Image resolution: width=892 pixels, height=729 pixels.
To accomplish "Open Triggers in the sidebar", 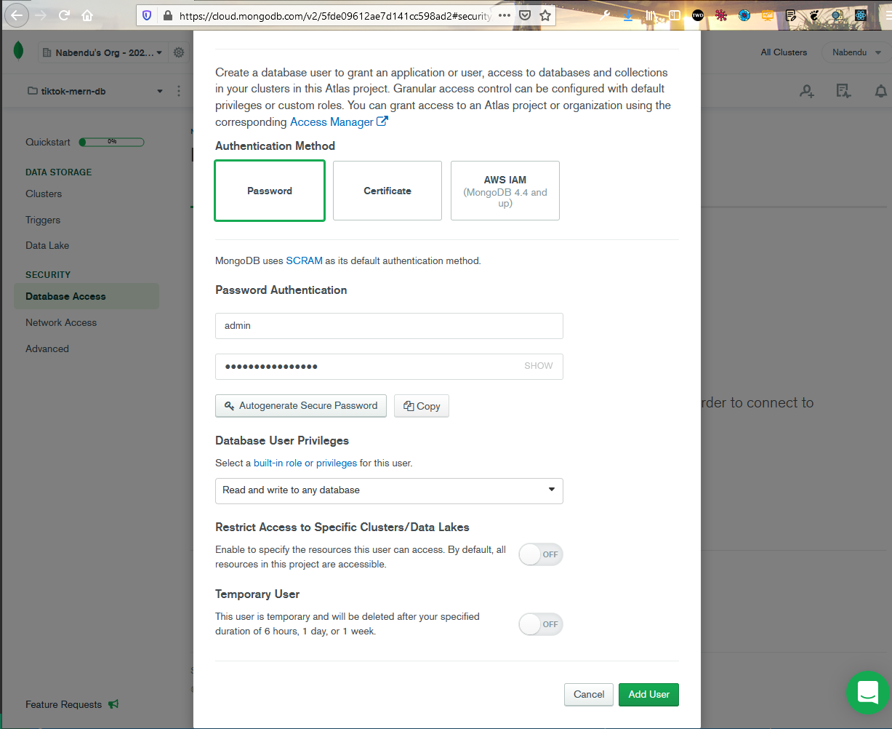I will (43, 220).
